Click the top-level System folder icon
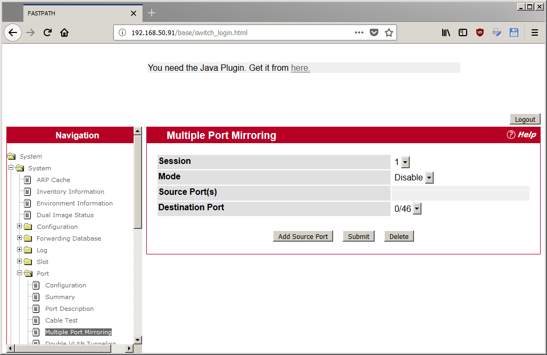Viewport: 547px width, 355px height. 12,156
